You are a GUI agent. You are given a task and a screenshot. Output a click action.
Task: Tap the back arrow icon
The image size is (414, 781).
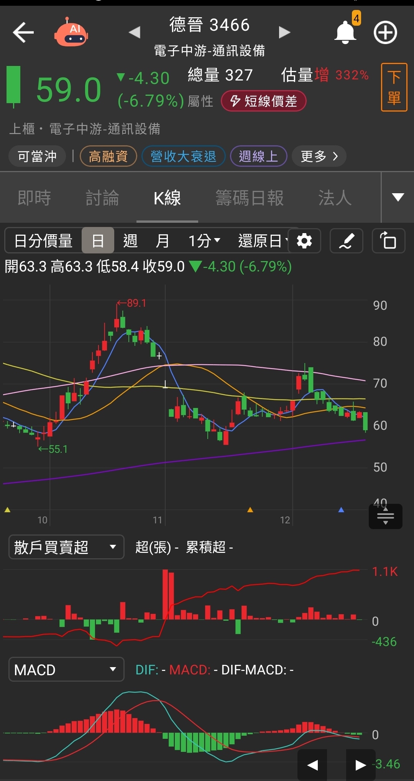pos(23,33)
